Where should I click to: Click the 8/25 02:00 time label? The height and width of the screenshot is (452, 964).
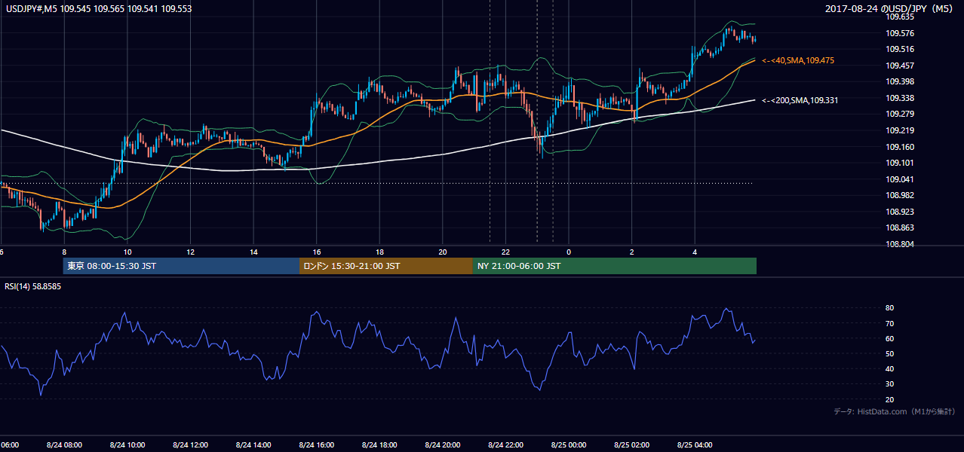pos(632,445)
